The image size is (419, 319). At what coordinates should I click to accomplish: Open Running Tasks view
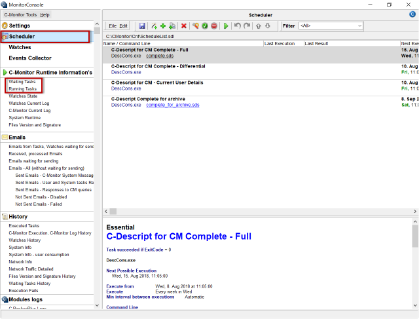click(22, 89)
